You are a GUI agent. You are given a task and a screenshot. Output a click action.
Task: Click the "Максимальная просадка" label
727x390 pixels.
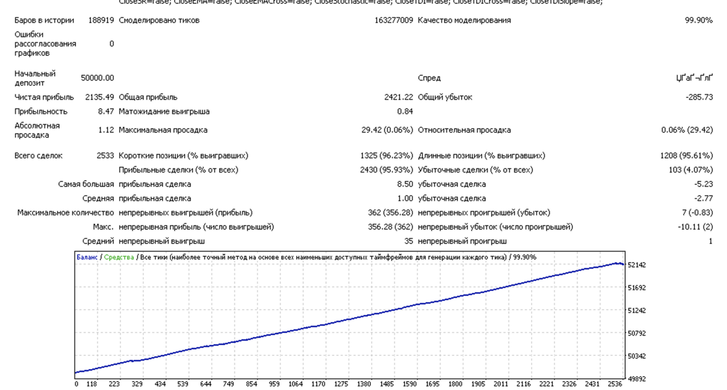click(163, 130)
